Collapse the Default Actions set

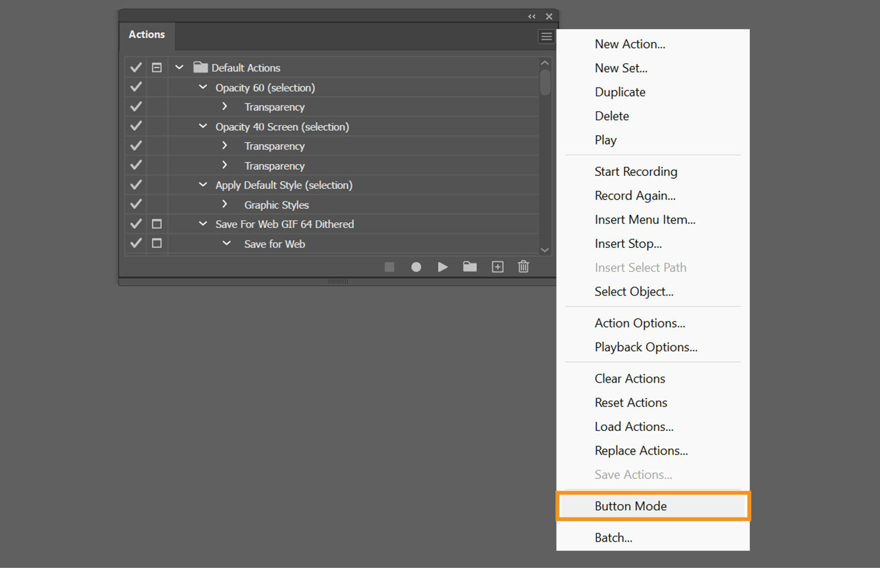coord(179,67)
